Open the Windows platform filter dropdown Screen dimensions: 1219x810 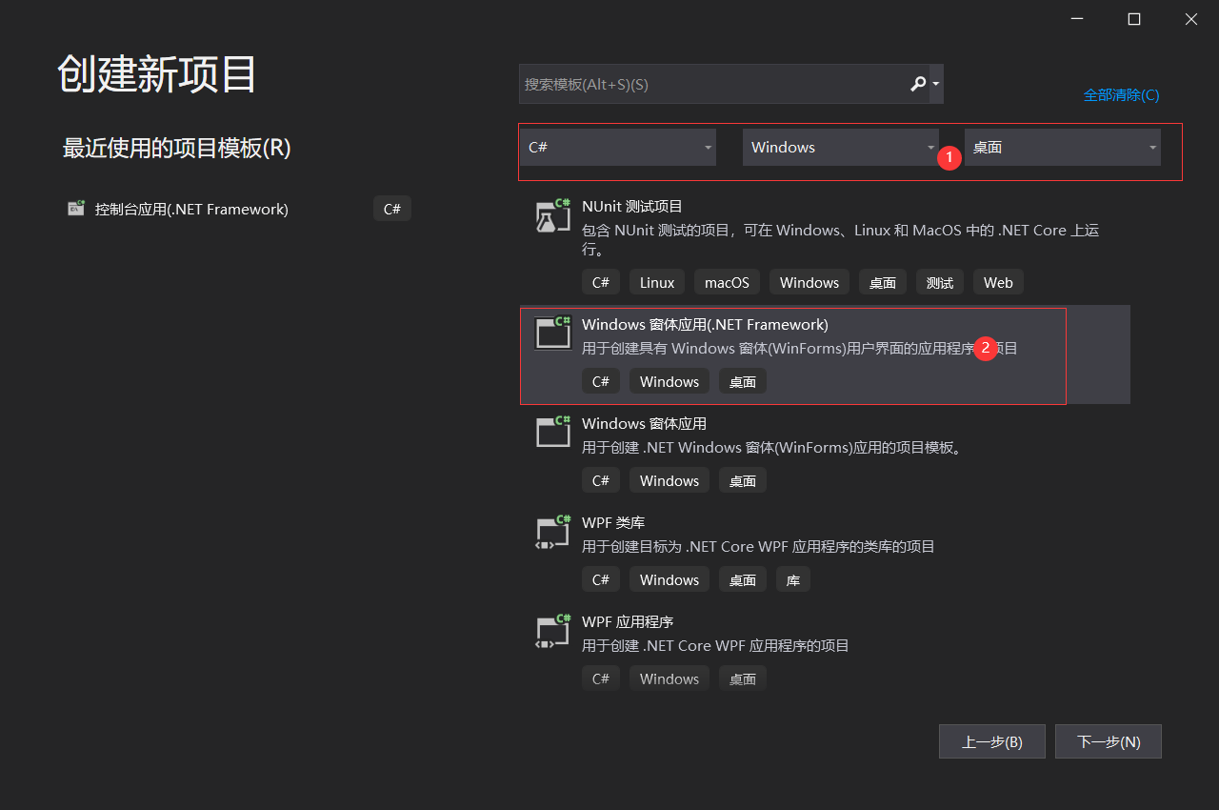841,147
